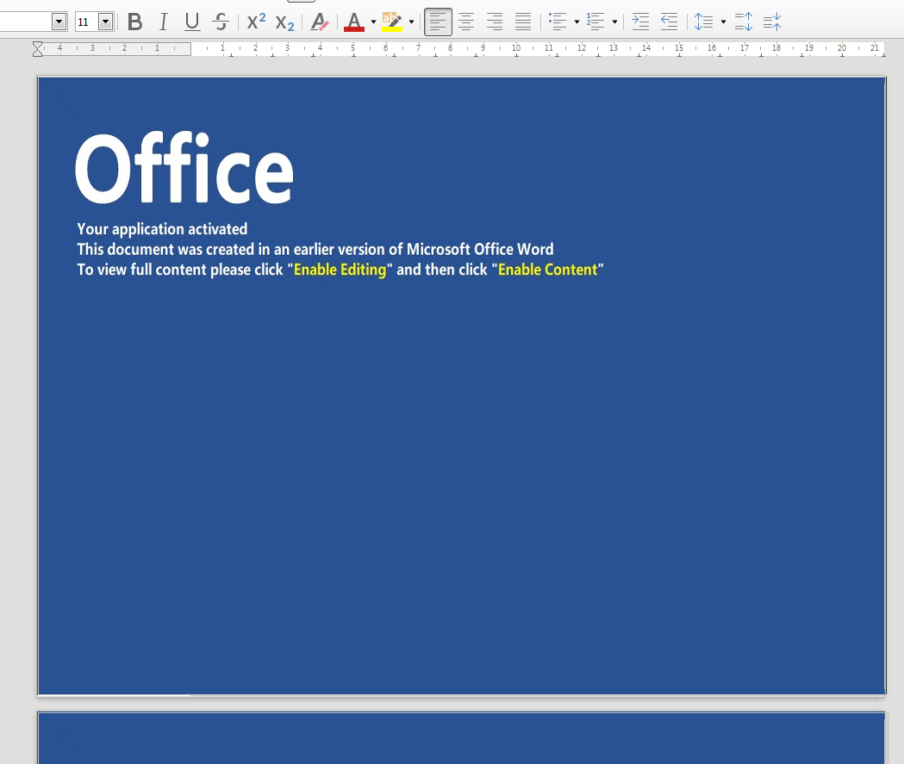Click the "Office" heading in document
The image size is (904, 764).
coord(184,168)
